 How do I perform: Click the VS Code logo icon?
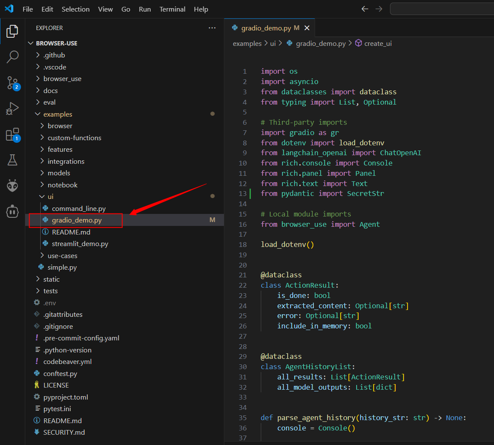pyautogui.click(x=9, y=9)
